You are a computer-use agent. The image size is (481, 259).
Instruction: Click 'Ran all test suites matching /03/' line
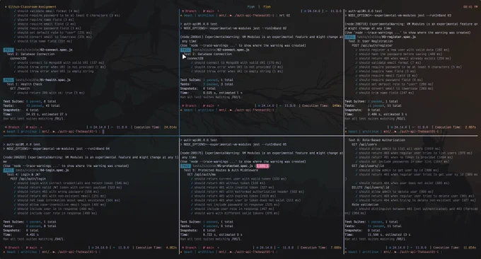click(375, 118)
